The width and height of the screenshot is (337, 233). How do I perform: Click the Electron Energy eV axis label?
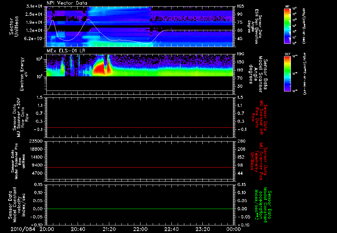(x=24, y=74)
